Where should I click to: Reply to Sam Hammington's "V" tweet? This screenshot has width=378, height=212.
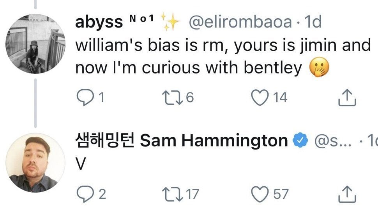coord(83,193)
